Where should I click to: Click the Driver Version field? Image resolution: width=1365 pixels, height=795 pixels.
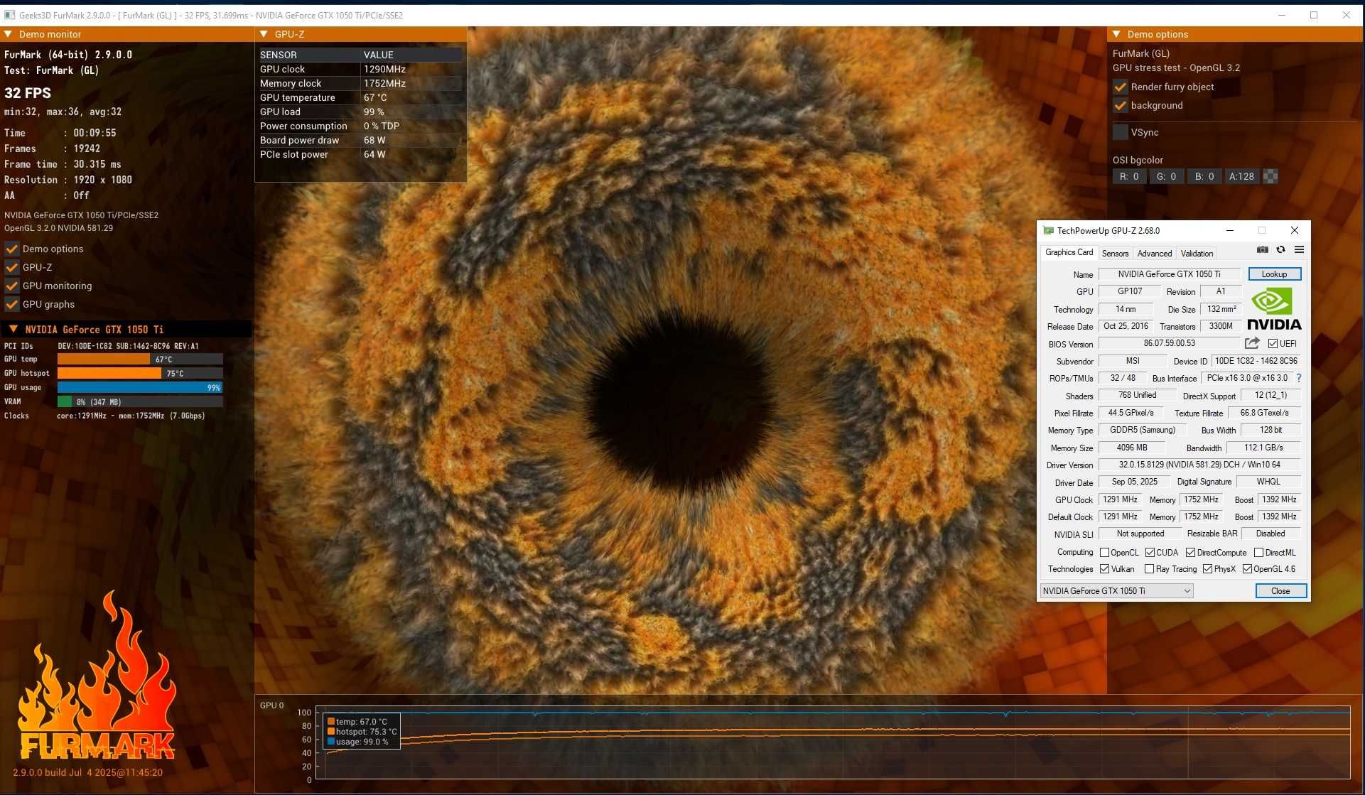coord(1199,465)
